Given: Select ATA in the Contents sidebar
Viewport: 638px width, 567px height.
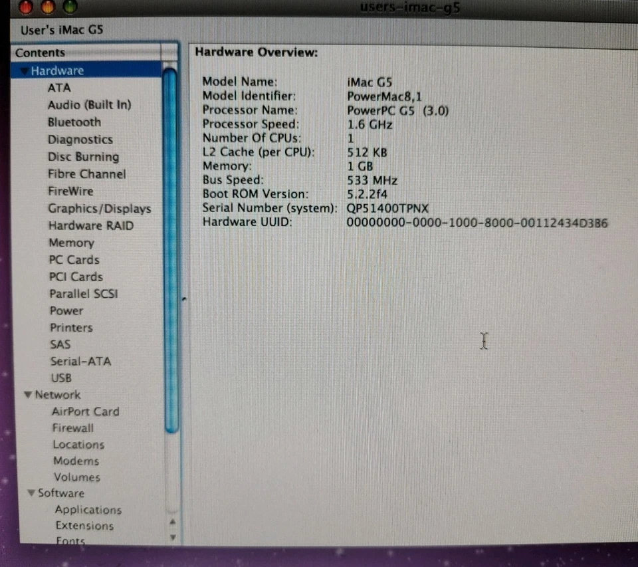Looking at the screenshot, I should (59, 87).
